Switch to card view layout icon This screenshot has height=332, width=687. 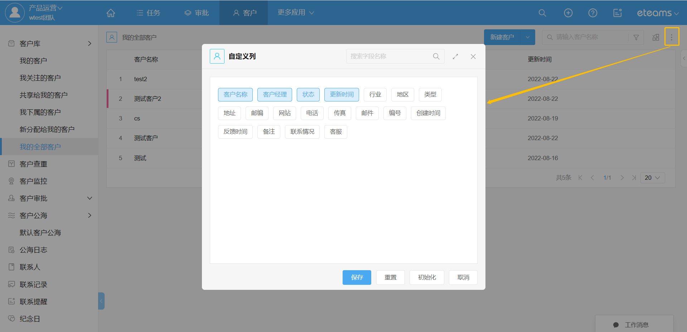pos(655,37)
